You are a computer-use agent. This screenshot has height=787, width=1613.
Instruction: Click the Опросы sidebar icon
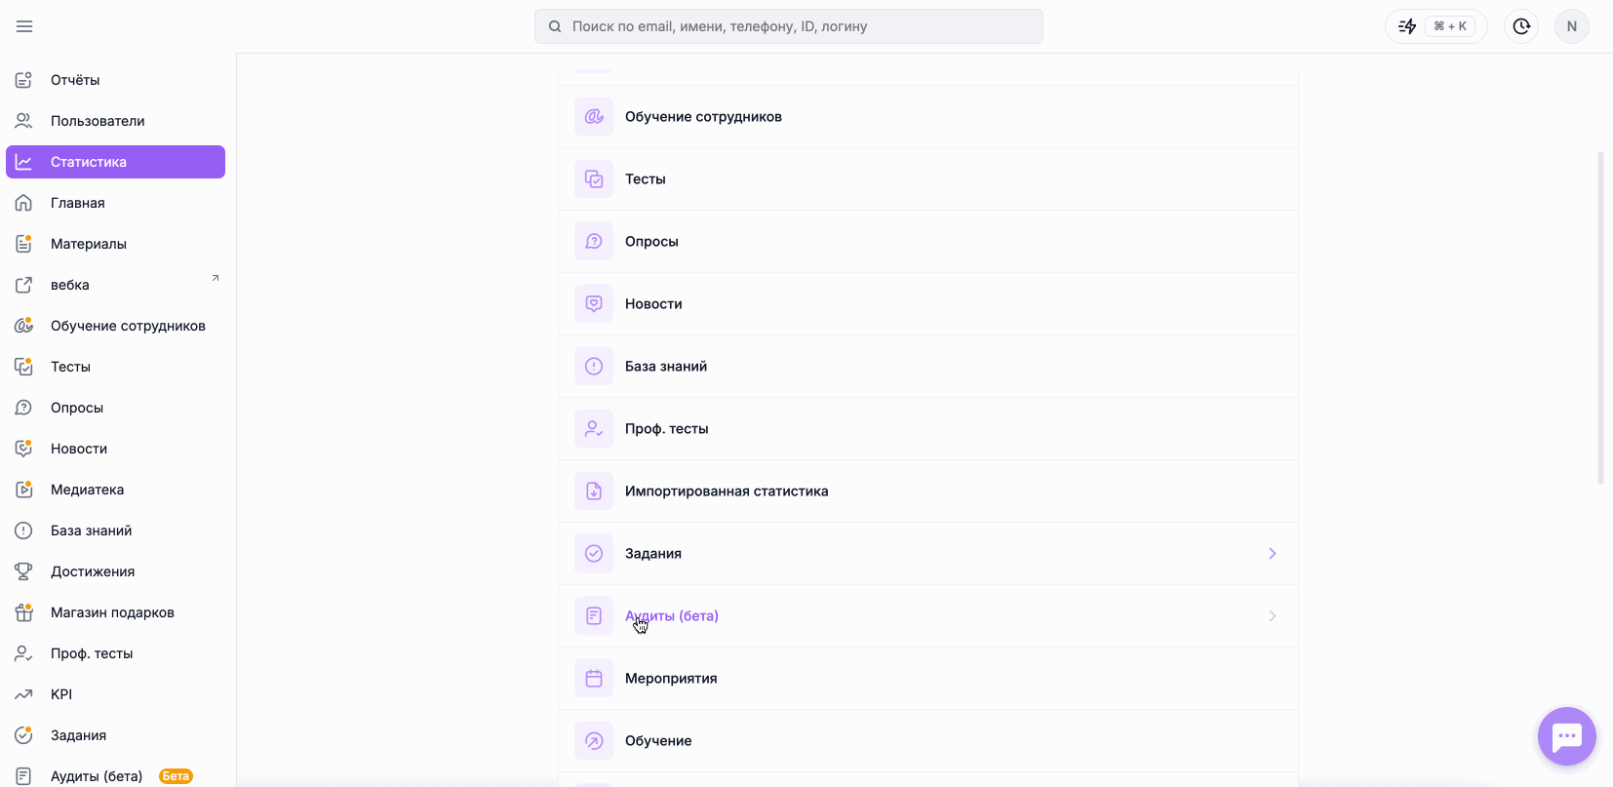coord(24,408)
